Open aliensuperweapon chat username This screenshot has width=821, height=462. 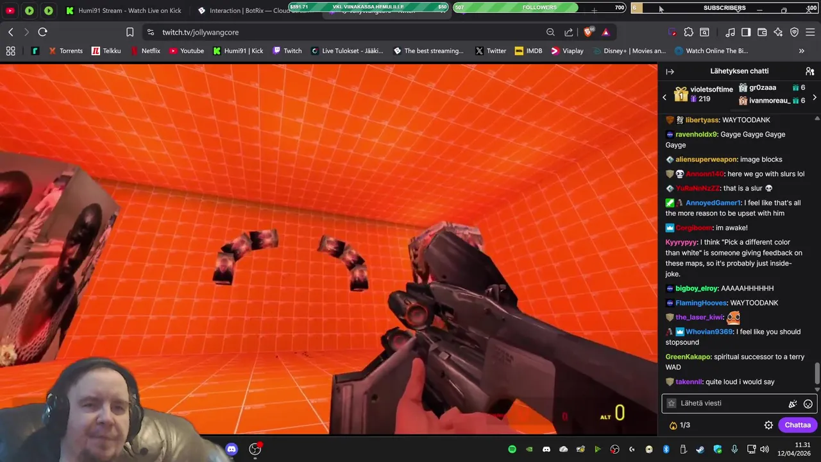click(x=706, y=159)
